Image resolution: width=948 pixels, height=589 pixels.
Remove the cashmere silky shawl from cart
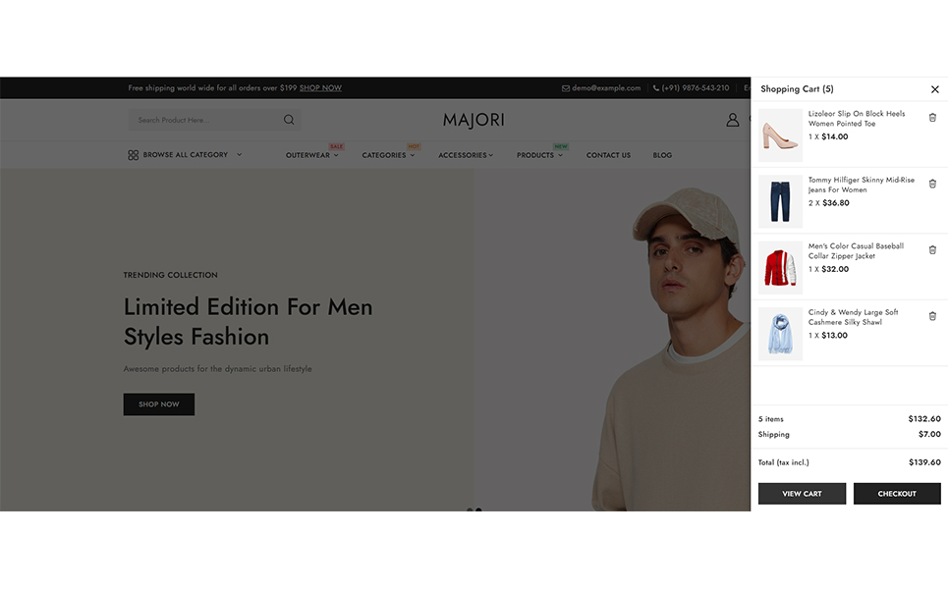[x=932, y=316]
